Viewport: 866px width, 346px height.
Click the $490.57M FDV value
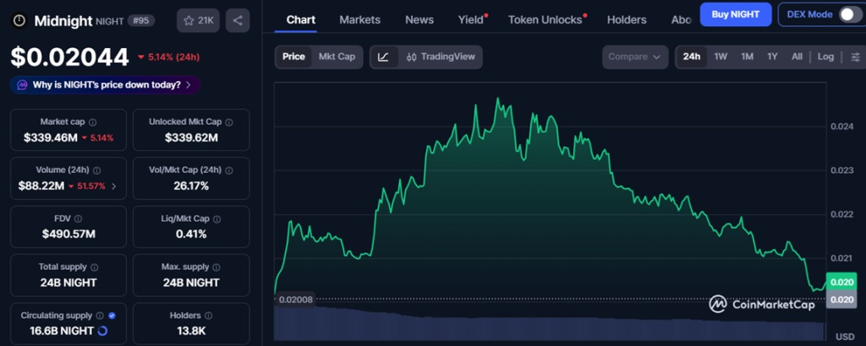69,234
